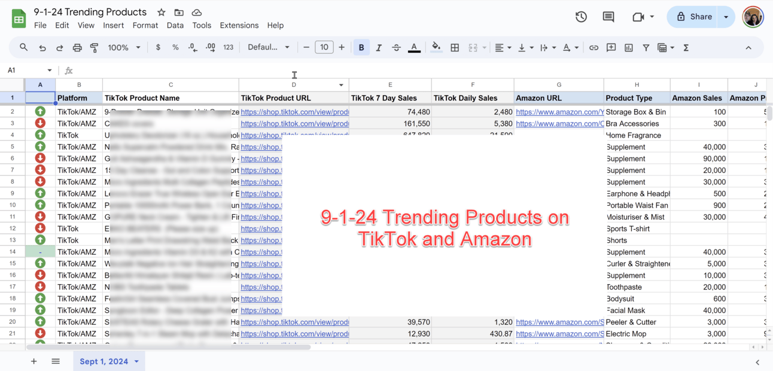The width and height of the screenshot is (773, 371).
Task: Format as percent
Action: [x=175, y=47]
